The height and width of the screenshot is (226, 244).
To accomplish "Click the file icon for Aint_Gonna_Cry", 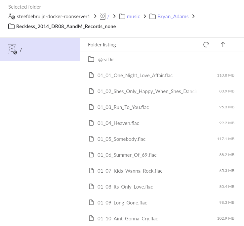I will [x=91, y=218].
